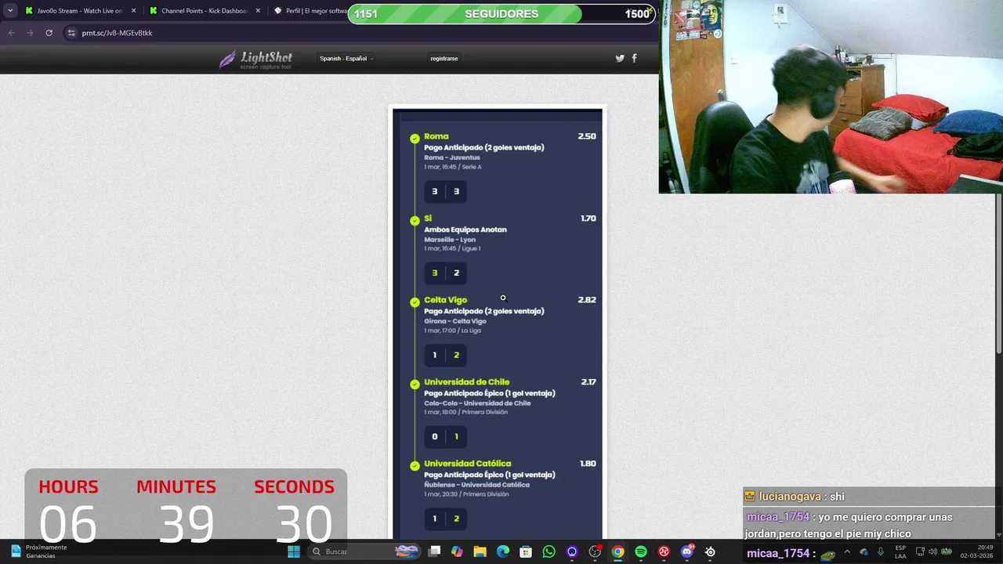
Task: Open SteelSeries app from the taskbar
Action: [710, 551]
